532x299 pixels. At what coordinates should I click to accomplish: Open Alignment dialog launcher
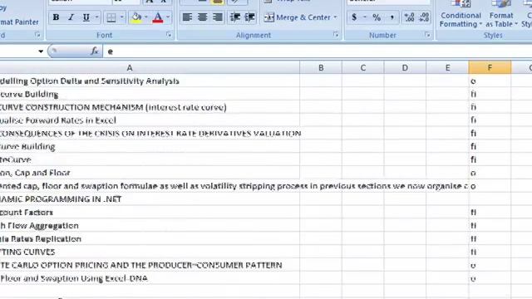[x=336, y=35]
